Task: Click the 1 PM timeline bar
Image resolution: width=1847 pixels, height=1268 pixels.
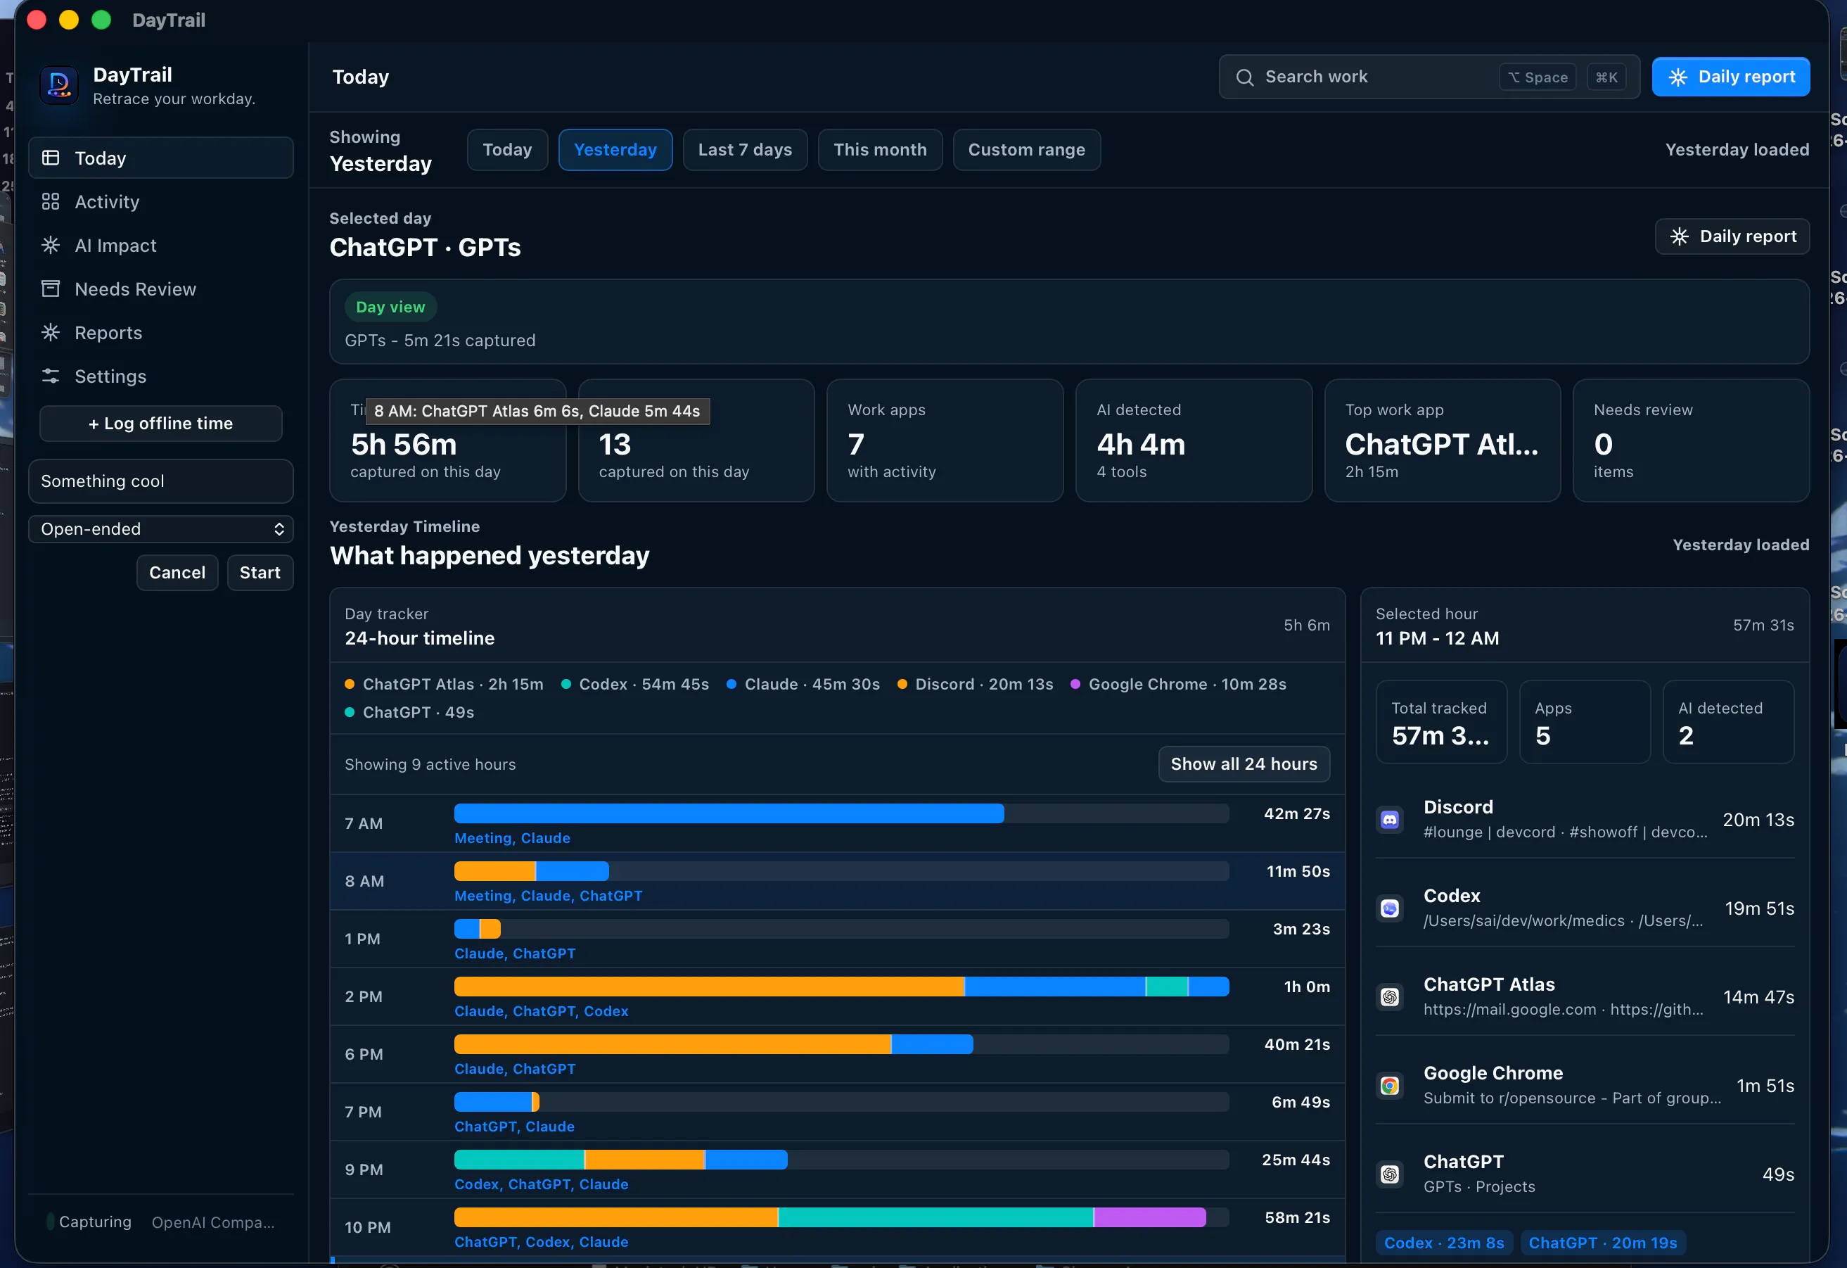Action: tap(842, 929)
